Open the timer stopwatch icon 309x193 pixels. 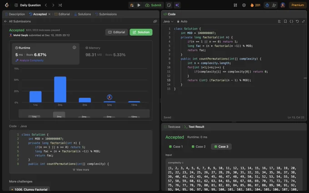[267, 5]
